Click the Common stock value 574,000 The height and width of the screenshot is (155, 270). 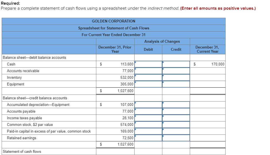point(127,124)
